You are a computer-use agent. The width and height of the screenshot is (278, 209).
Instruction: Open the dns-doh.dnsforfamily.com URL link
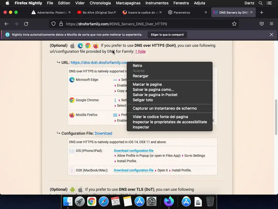[99, 63]
